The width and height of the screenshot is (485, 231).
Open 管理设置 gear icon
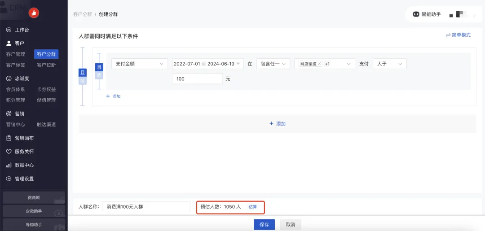pyautogui.click(x=9, y=179)
